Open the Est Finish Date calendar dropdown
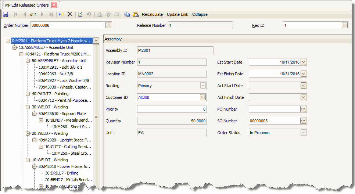355x194 pixels. (x=303, y=74)
